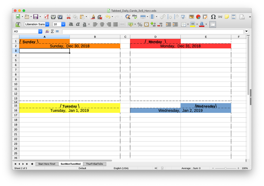
Task: Go to the last sheet tab
Action: click(x=27, y=164)
